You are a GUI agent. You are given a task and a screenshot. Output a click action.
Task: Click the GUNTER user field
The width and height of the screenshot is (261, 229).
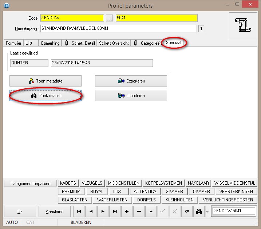[x=29, y=63]
